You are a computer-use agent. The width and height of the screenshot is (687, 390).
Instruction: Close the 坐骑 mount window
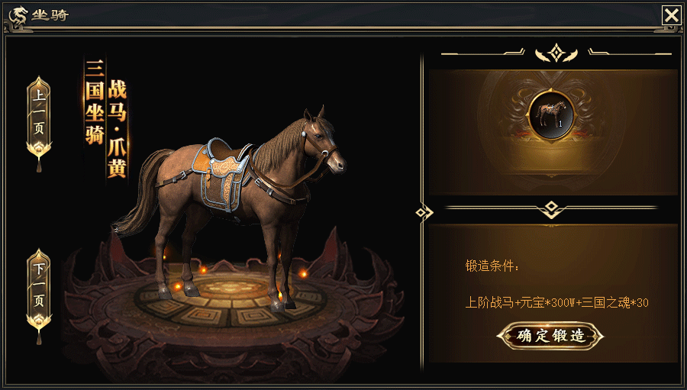671,16
